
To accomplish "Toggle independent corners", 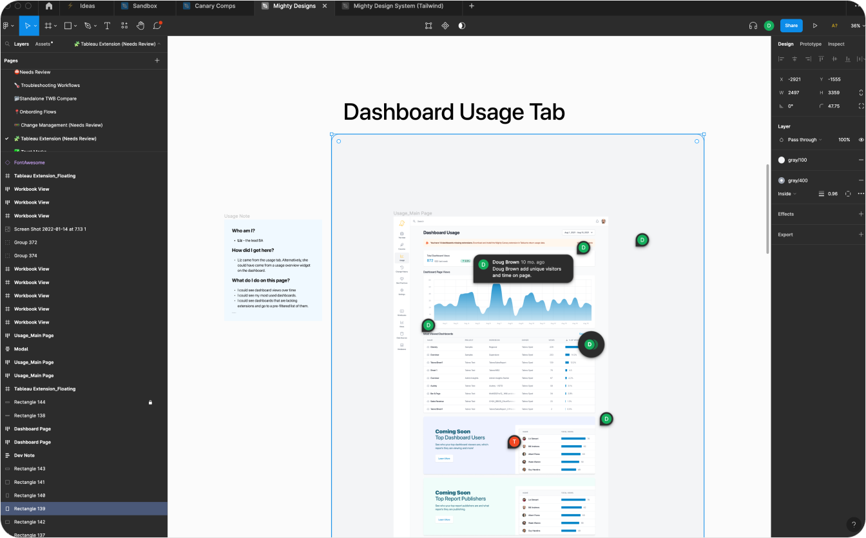I will [x=861, y=106].
